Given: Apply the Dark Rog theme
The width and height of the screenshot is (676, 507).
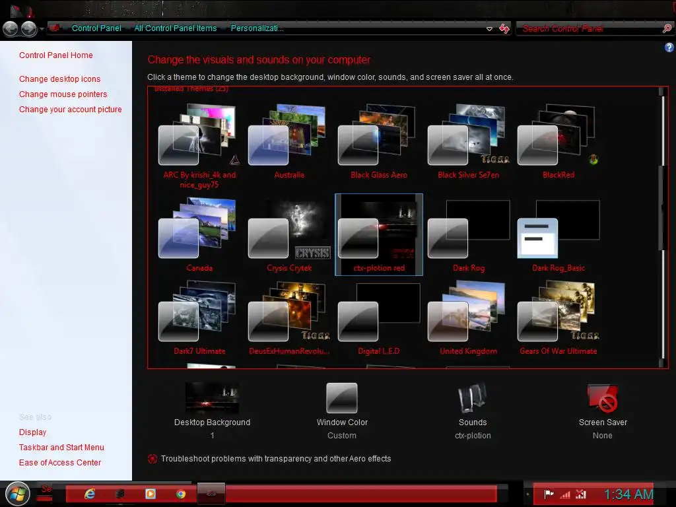Looking at the screenshot, I should pos(468,234).
